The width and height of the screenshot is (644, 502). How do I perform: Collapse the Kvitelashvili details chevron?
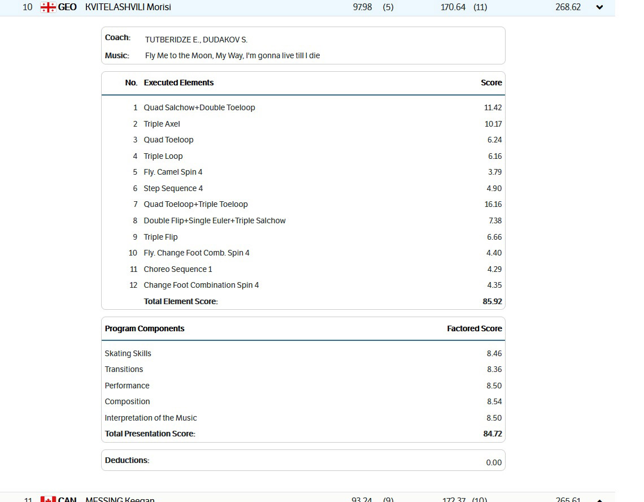pos(599,7)
